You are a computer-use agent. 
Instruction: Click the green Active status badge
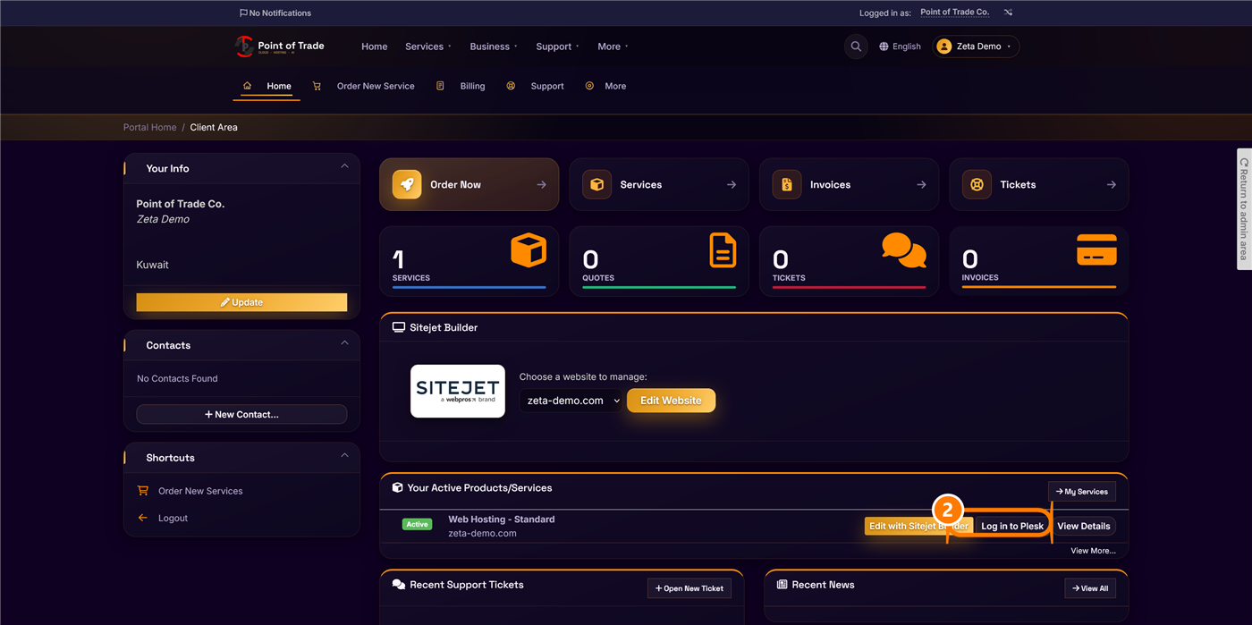tap(417, 524)
